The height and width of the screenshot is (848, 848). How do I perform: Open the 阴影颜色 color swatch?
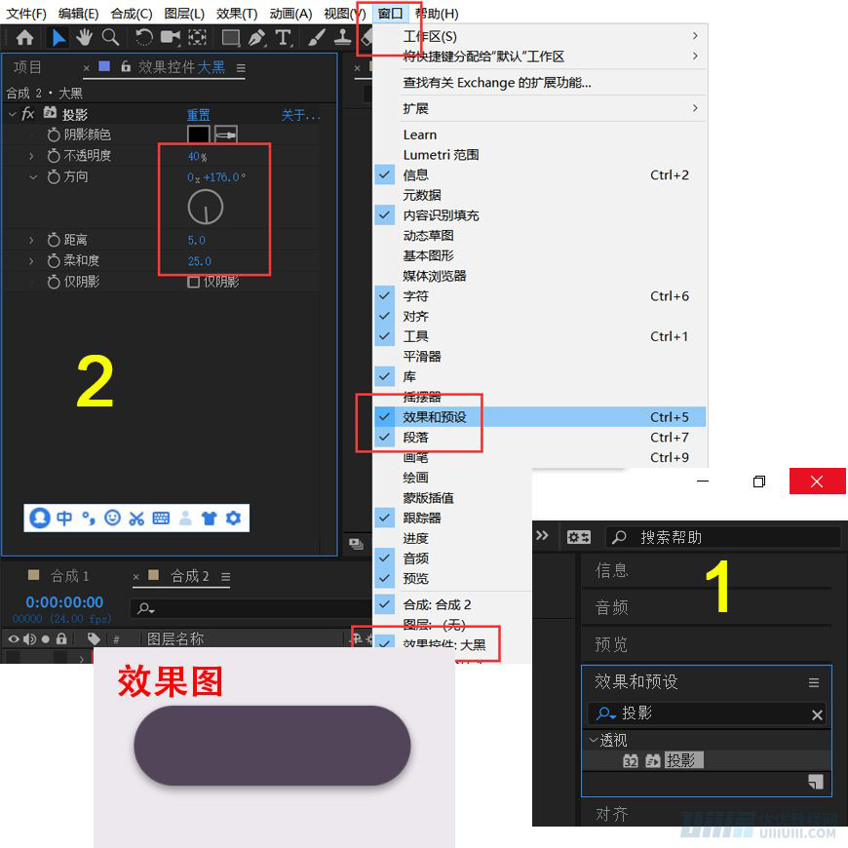[196, 135]
